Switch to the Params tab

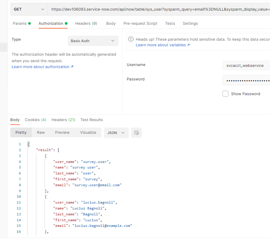(x=22, y=23)
